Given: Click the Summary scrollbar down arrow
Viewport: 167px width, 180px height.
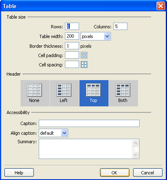Looking at the screenshot, I should (136, 155).
